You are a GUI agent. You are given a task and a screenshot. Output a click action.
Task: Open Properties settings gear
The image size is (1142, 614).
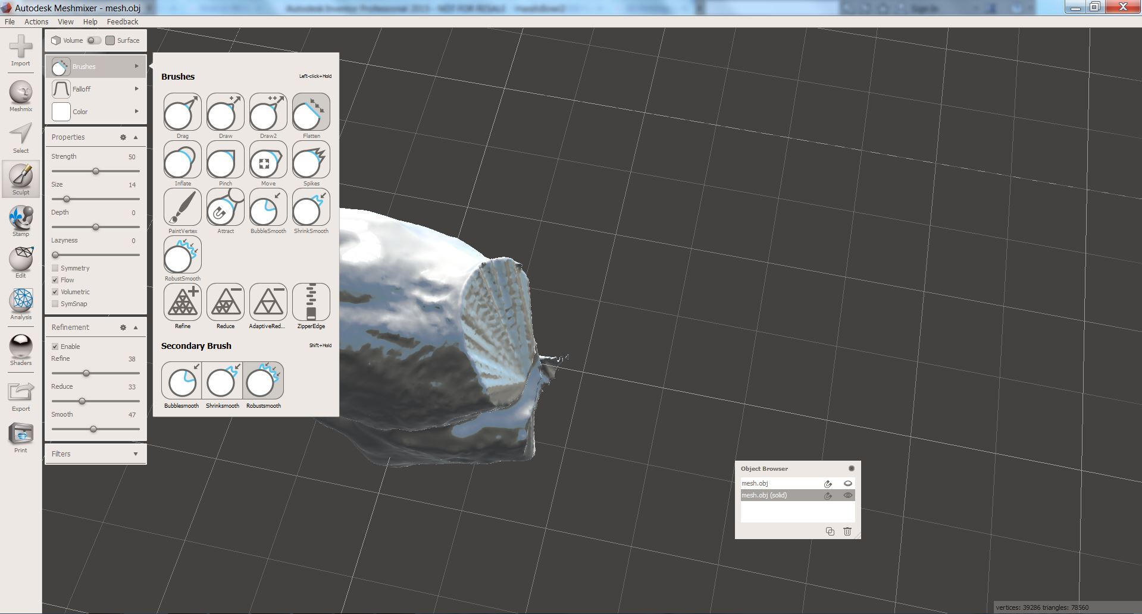123,137
